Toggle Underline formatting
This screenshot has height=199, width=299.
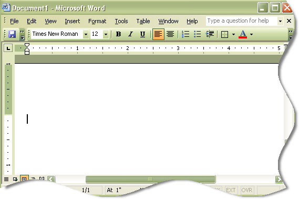click(142, 34)
